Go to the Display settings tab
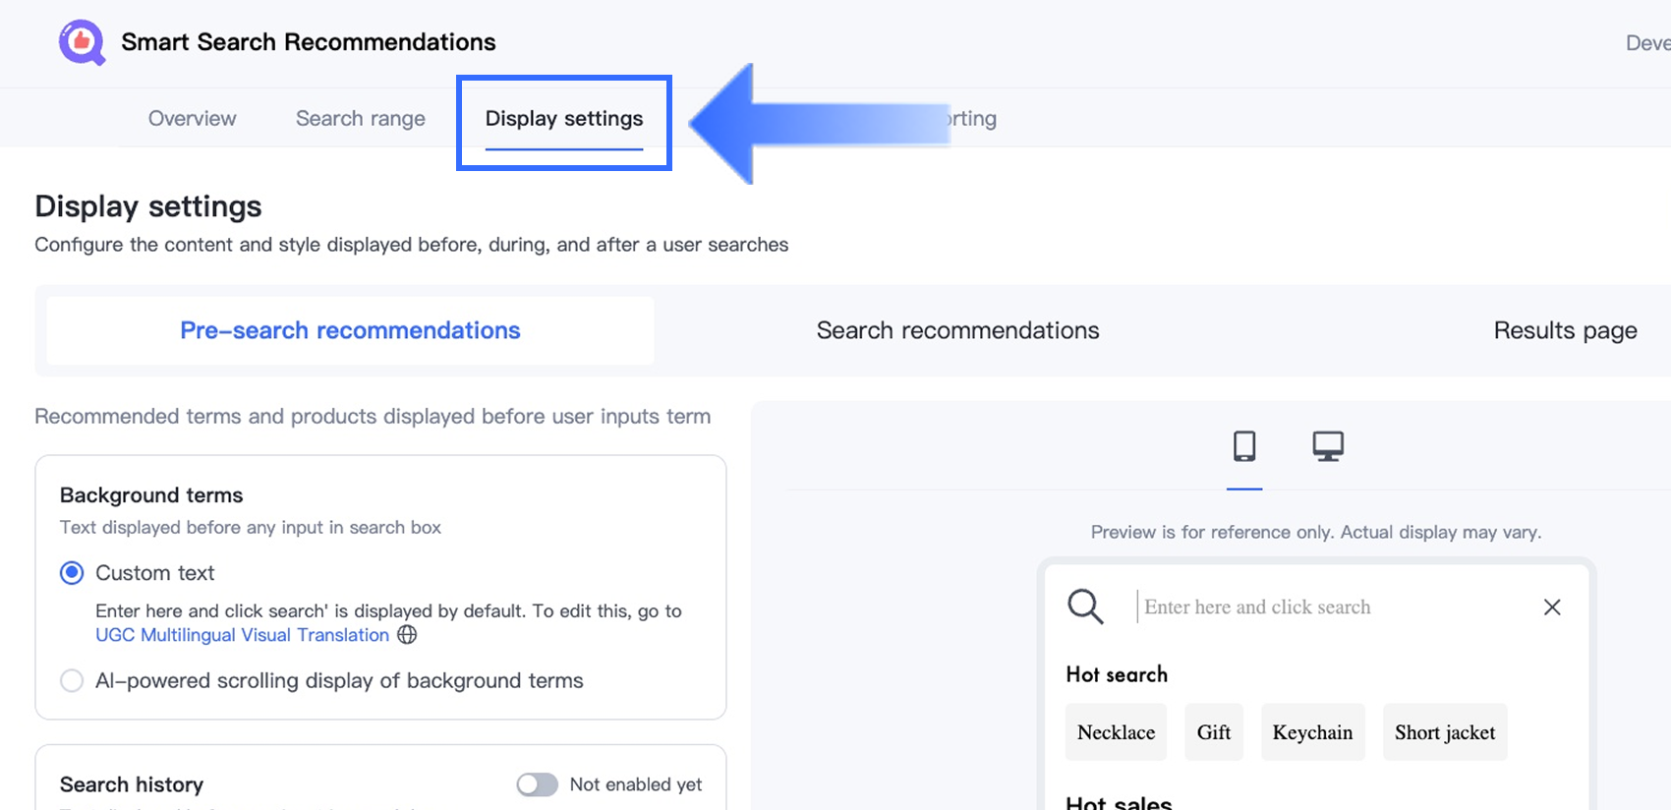This screenshot has height=810, width=1671. click(x=564, y=119)
